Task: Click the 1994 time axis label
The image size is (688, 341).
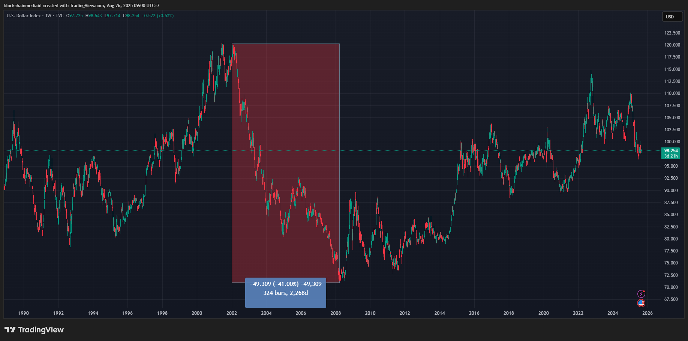Action: [93, 313]
